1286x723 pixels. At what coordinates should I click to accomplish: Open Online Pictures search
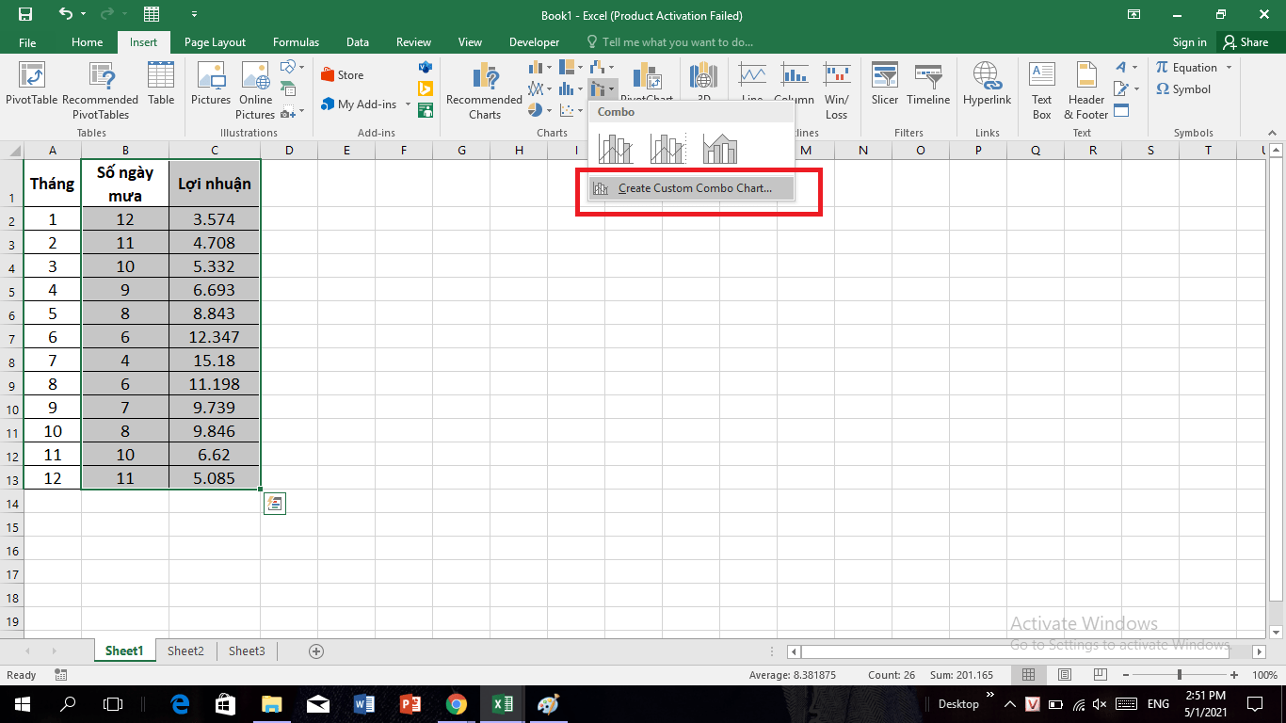pos(255,90)
